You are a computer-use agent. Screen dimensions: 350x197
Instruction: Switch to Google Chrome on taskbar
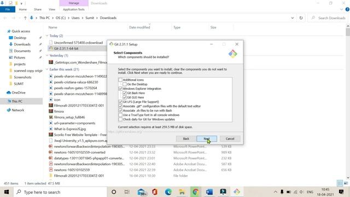pos(196,192)
